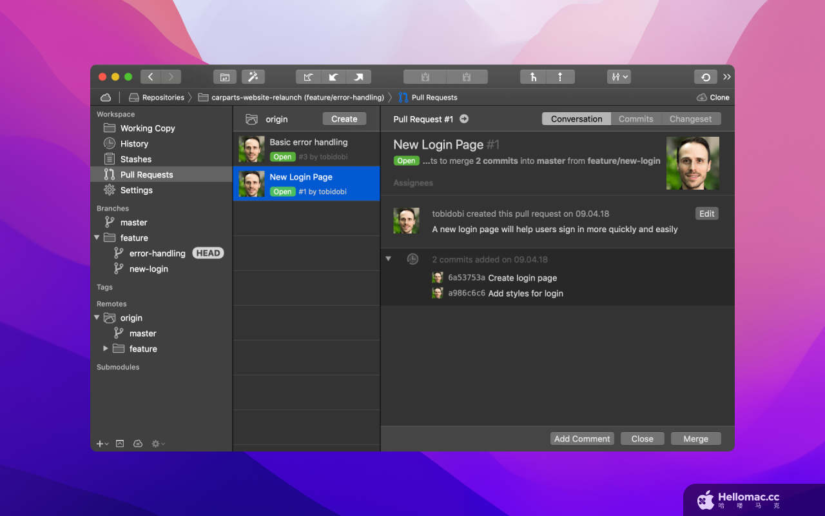The height and width of the screenshot is (516, 825).
Task: Collapse the 2 commits added section
Action: click(388, 259)
